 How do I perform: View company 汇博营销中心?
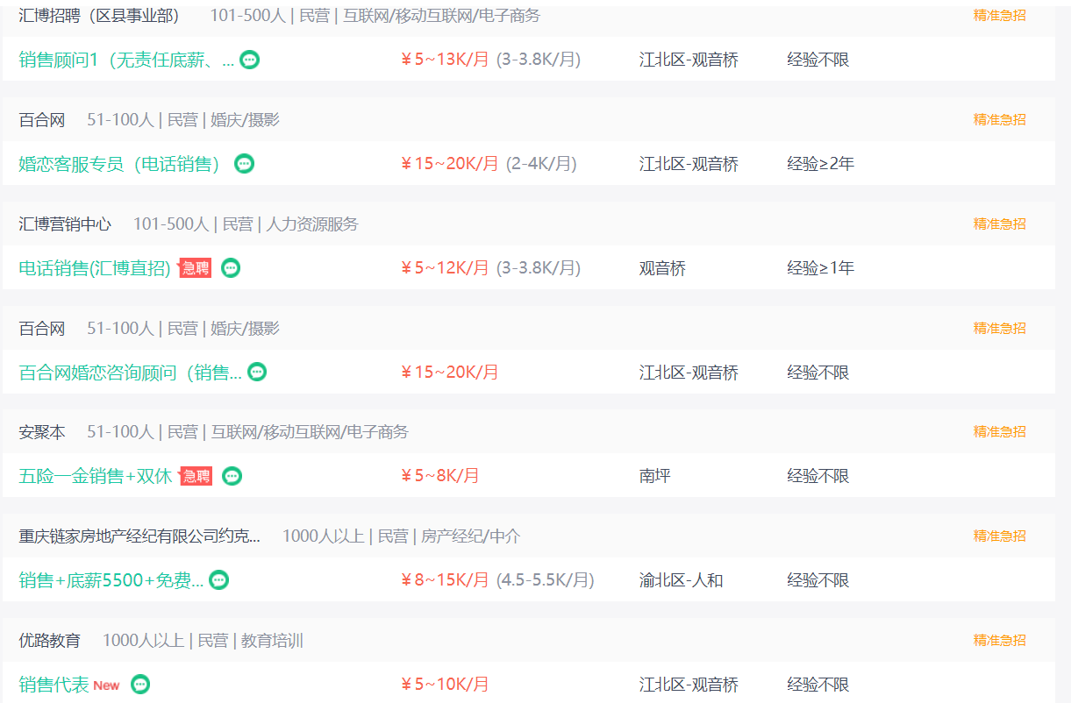tap(65, 224)
